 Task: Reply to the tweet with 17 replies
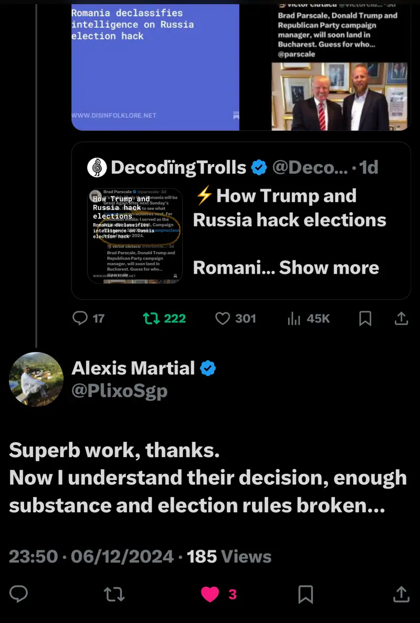coord(80,318)
